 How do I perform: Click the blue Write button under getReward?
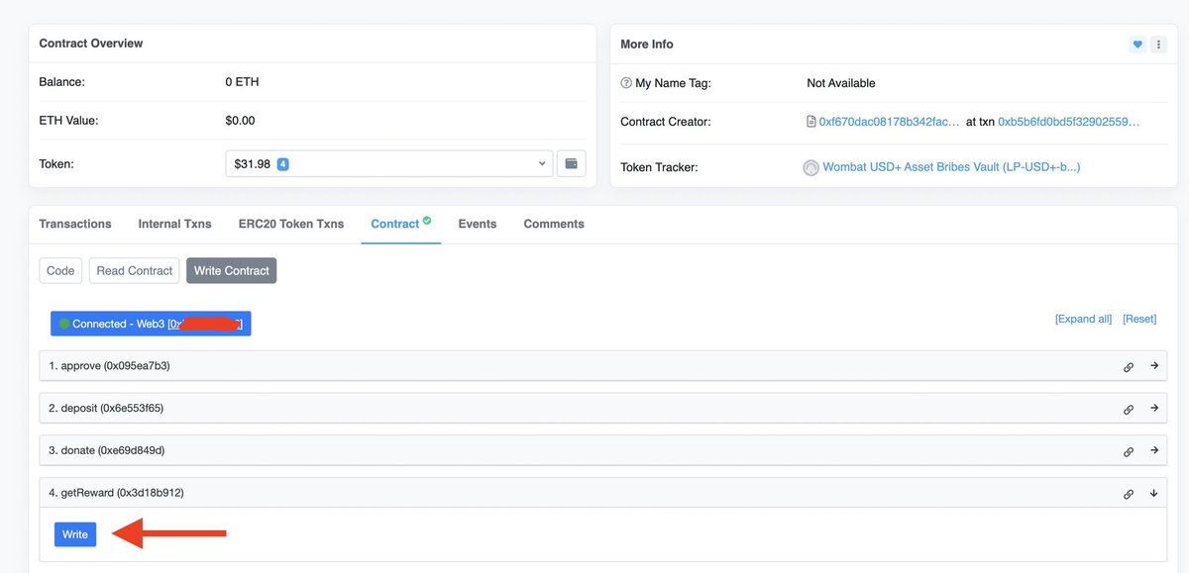pyautogui.click(x=75, y=534)
